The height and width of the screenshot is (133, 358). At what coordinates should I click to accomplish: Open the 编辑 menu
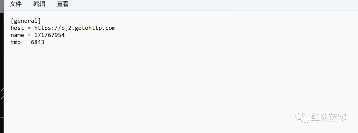coord(39,4)
